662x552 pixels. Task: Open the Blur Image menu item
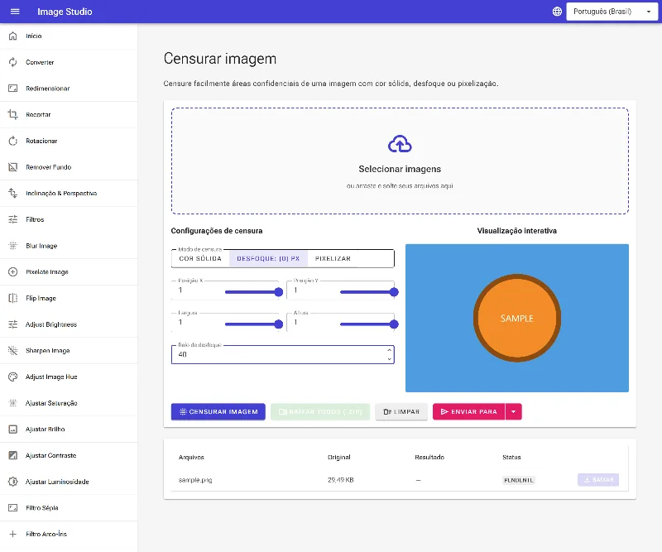(x=69, y=246)
